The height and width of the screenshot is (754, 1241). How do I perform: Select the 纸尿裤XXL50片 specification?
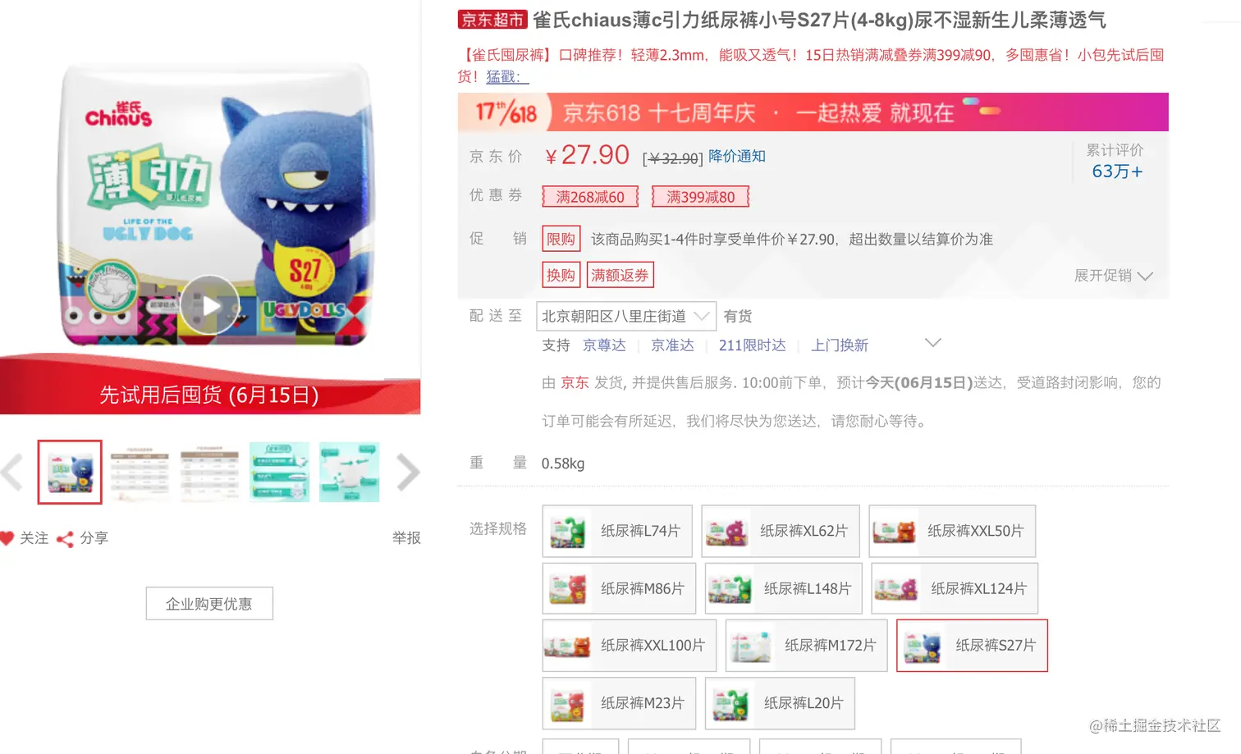[952, 531]
